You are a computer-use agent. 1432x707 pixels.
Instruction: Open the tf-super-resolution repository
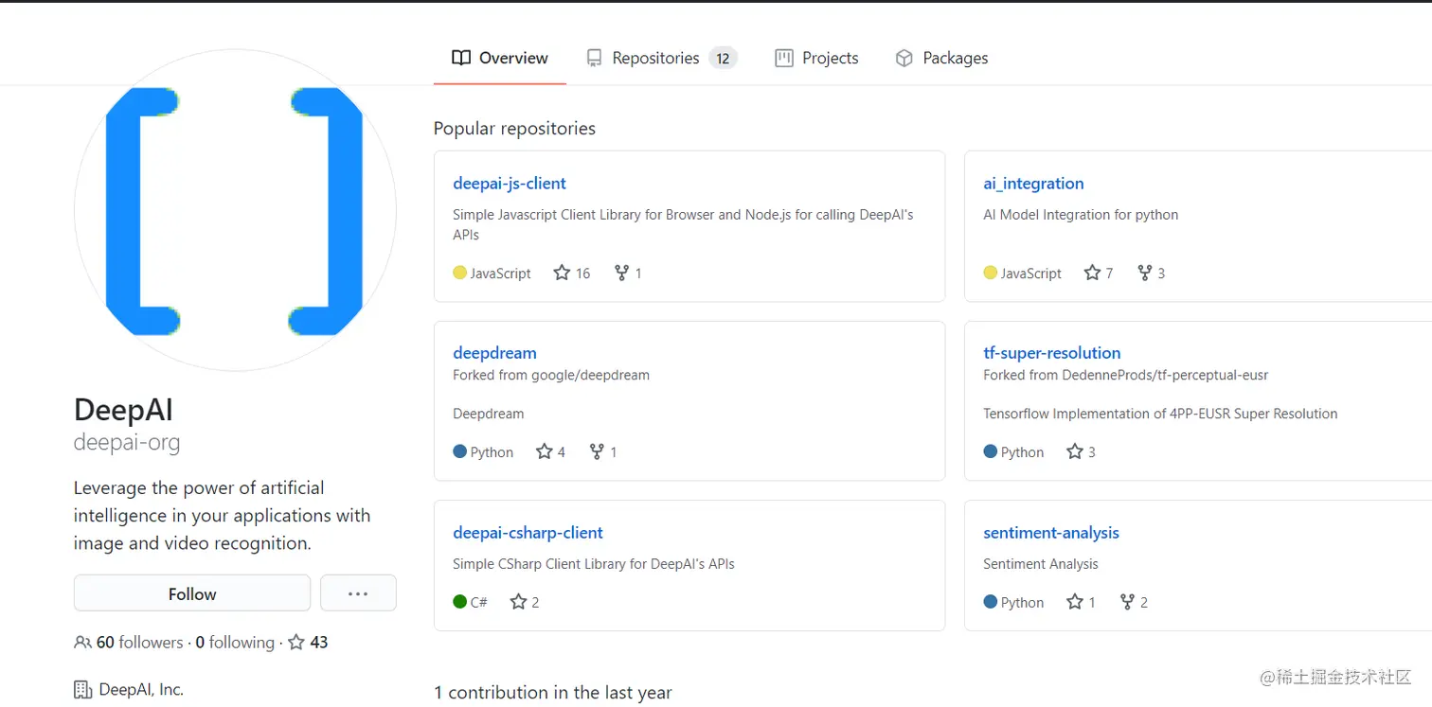pos(1051,353)
